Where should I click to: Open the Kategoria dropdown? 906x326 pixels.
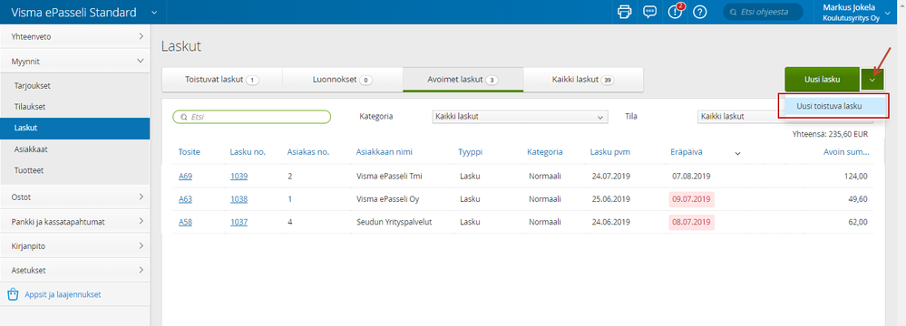point(520,117)
